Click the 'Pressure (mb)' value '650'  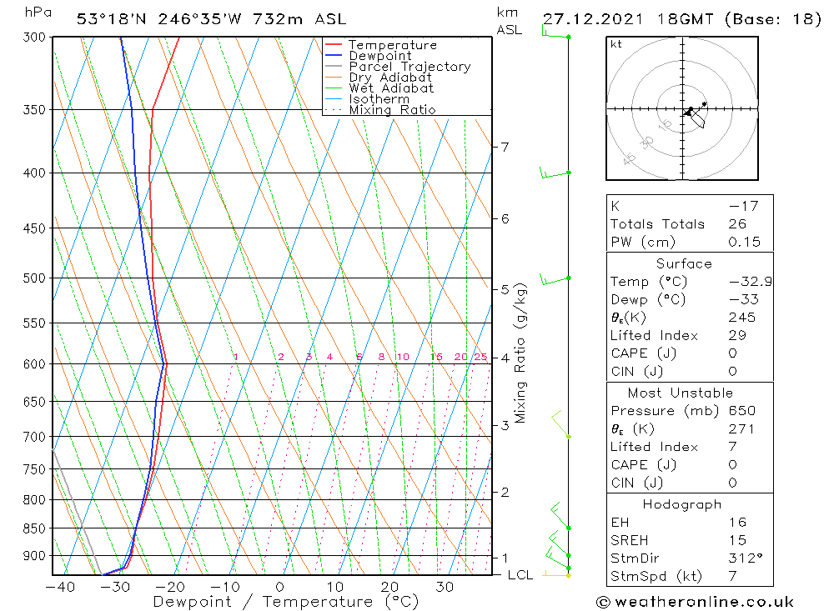click(742, 411)
